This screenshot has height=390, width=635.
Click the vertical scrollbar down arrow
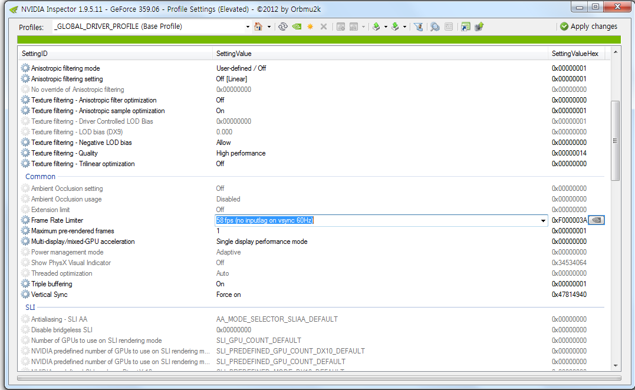tap(616, 366)
